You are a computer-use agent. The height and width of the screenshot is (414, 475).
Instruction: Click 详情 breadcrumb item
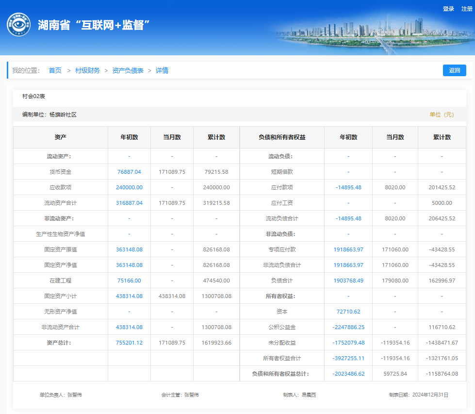click(x=162, y=70)
